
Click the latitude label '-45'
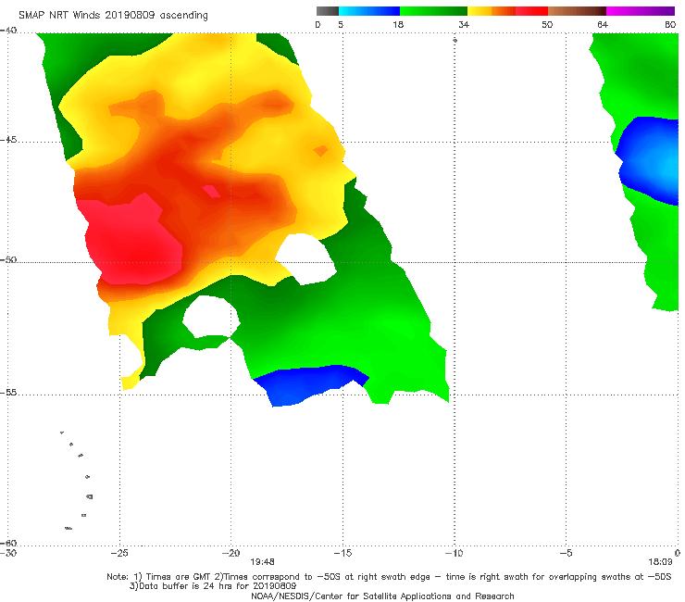pos(8,140)
